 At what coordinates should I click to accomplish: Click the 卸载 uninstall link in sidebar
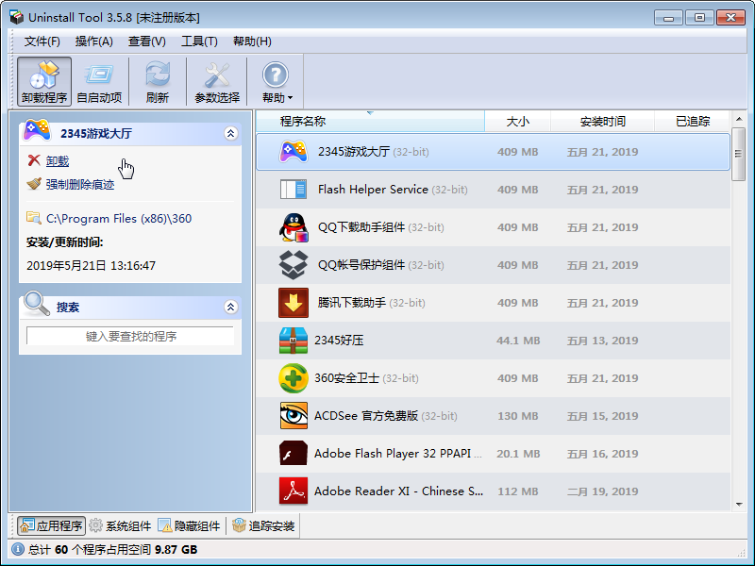(58, 161)
